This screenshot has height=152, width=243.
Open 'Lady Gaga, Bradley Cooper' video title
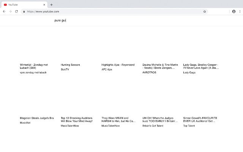(201, 66)
